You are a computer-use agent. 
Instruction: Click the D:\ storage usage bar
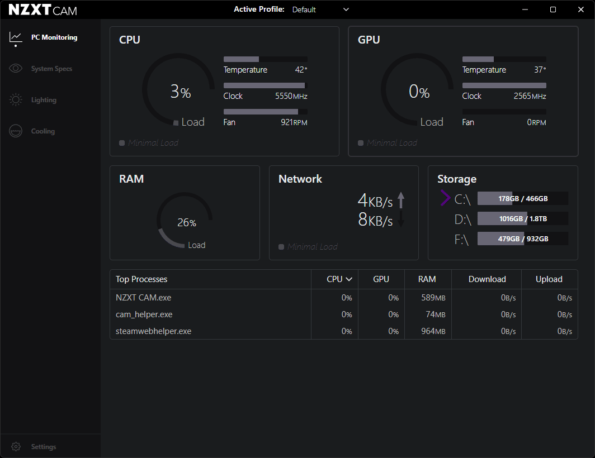[522, 218]
